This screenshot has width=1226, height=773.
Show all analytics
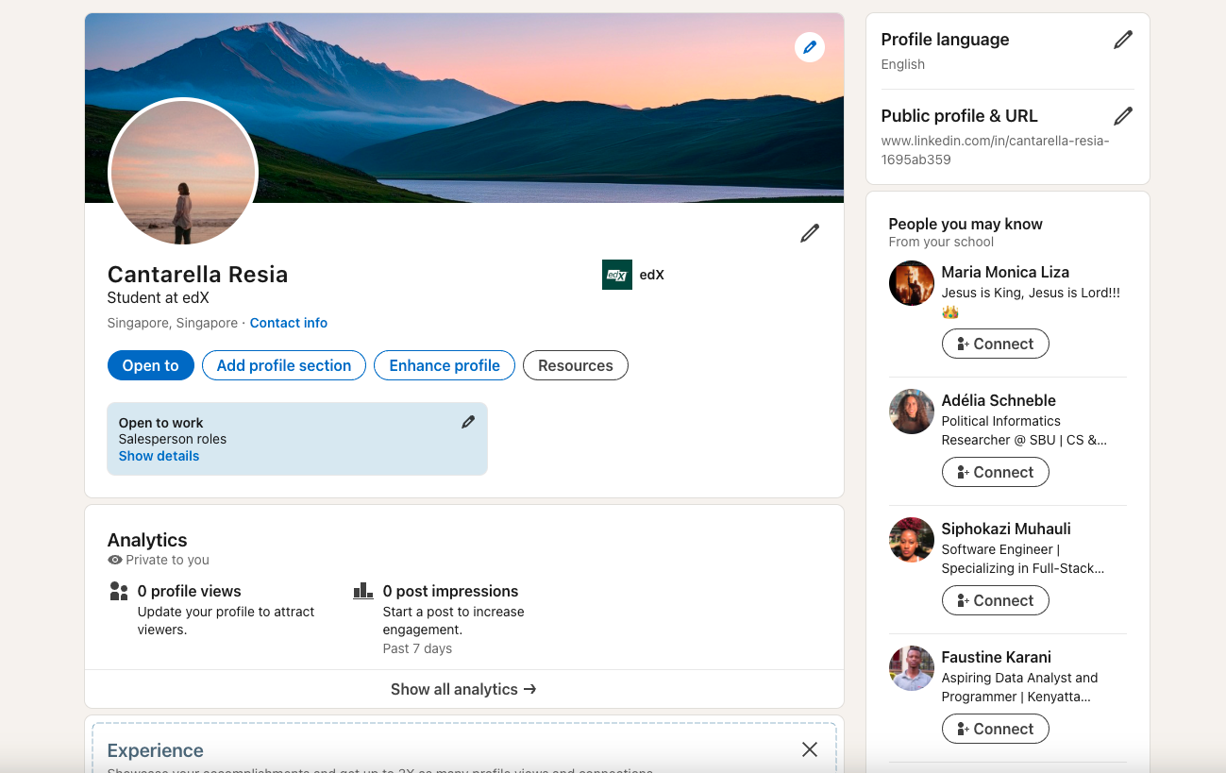click(x=463, y=689)
